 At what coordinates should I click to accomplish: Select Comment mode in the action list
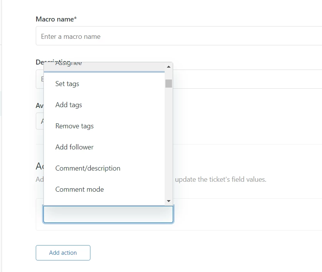pyautogui.click(x=79, y=189)
